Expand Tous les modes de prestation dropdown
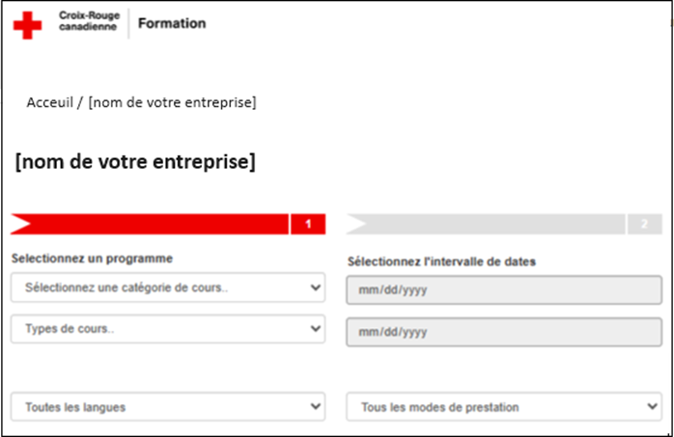Viewport: 674px width, 437px height. (504, 406)
